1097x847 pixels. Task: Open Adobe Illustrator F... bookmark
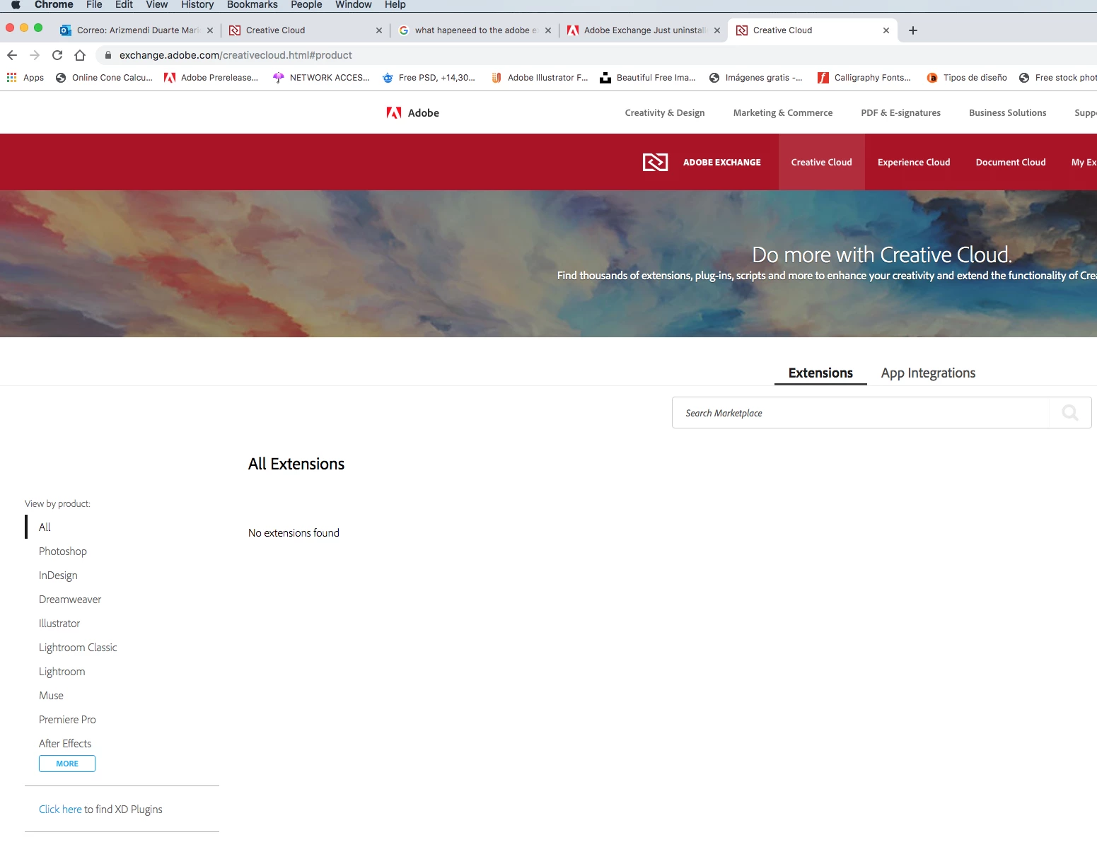pos(540,78)
